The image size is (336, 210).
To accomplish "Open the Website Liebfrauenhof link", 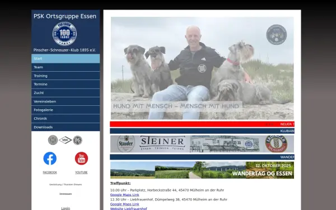I will (x=129, y=208).
